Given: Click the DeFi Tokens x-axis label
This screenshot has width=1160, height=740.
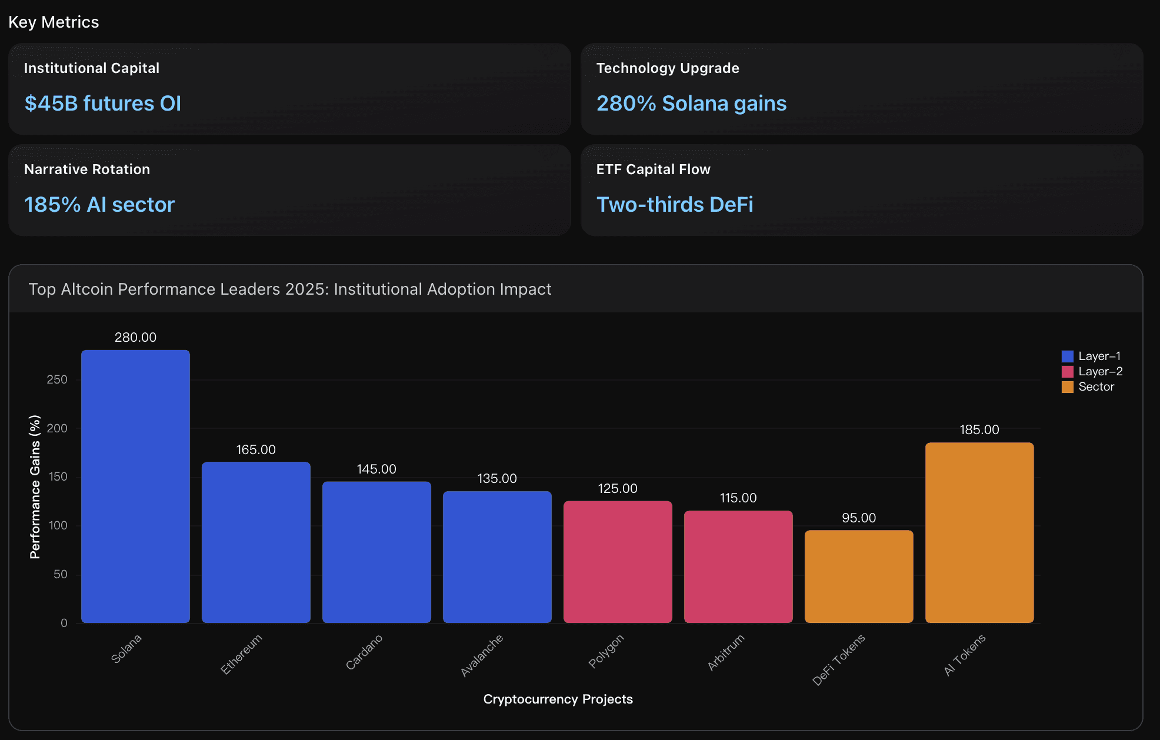Looking at the screenshot, I should point(839,659).
